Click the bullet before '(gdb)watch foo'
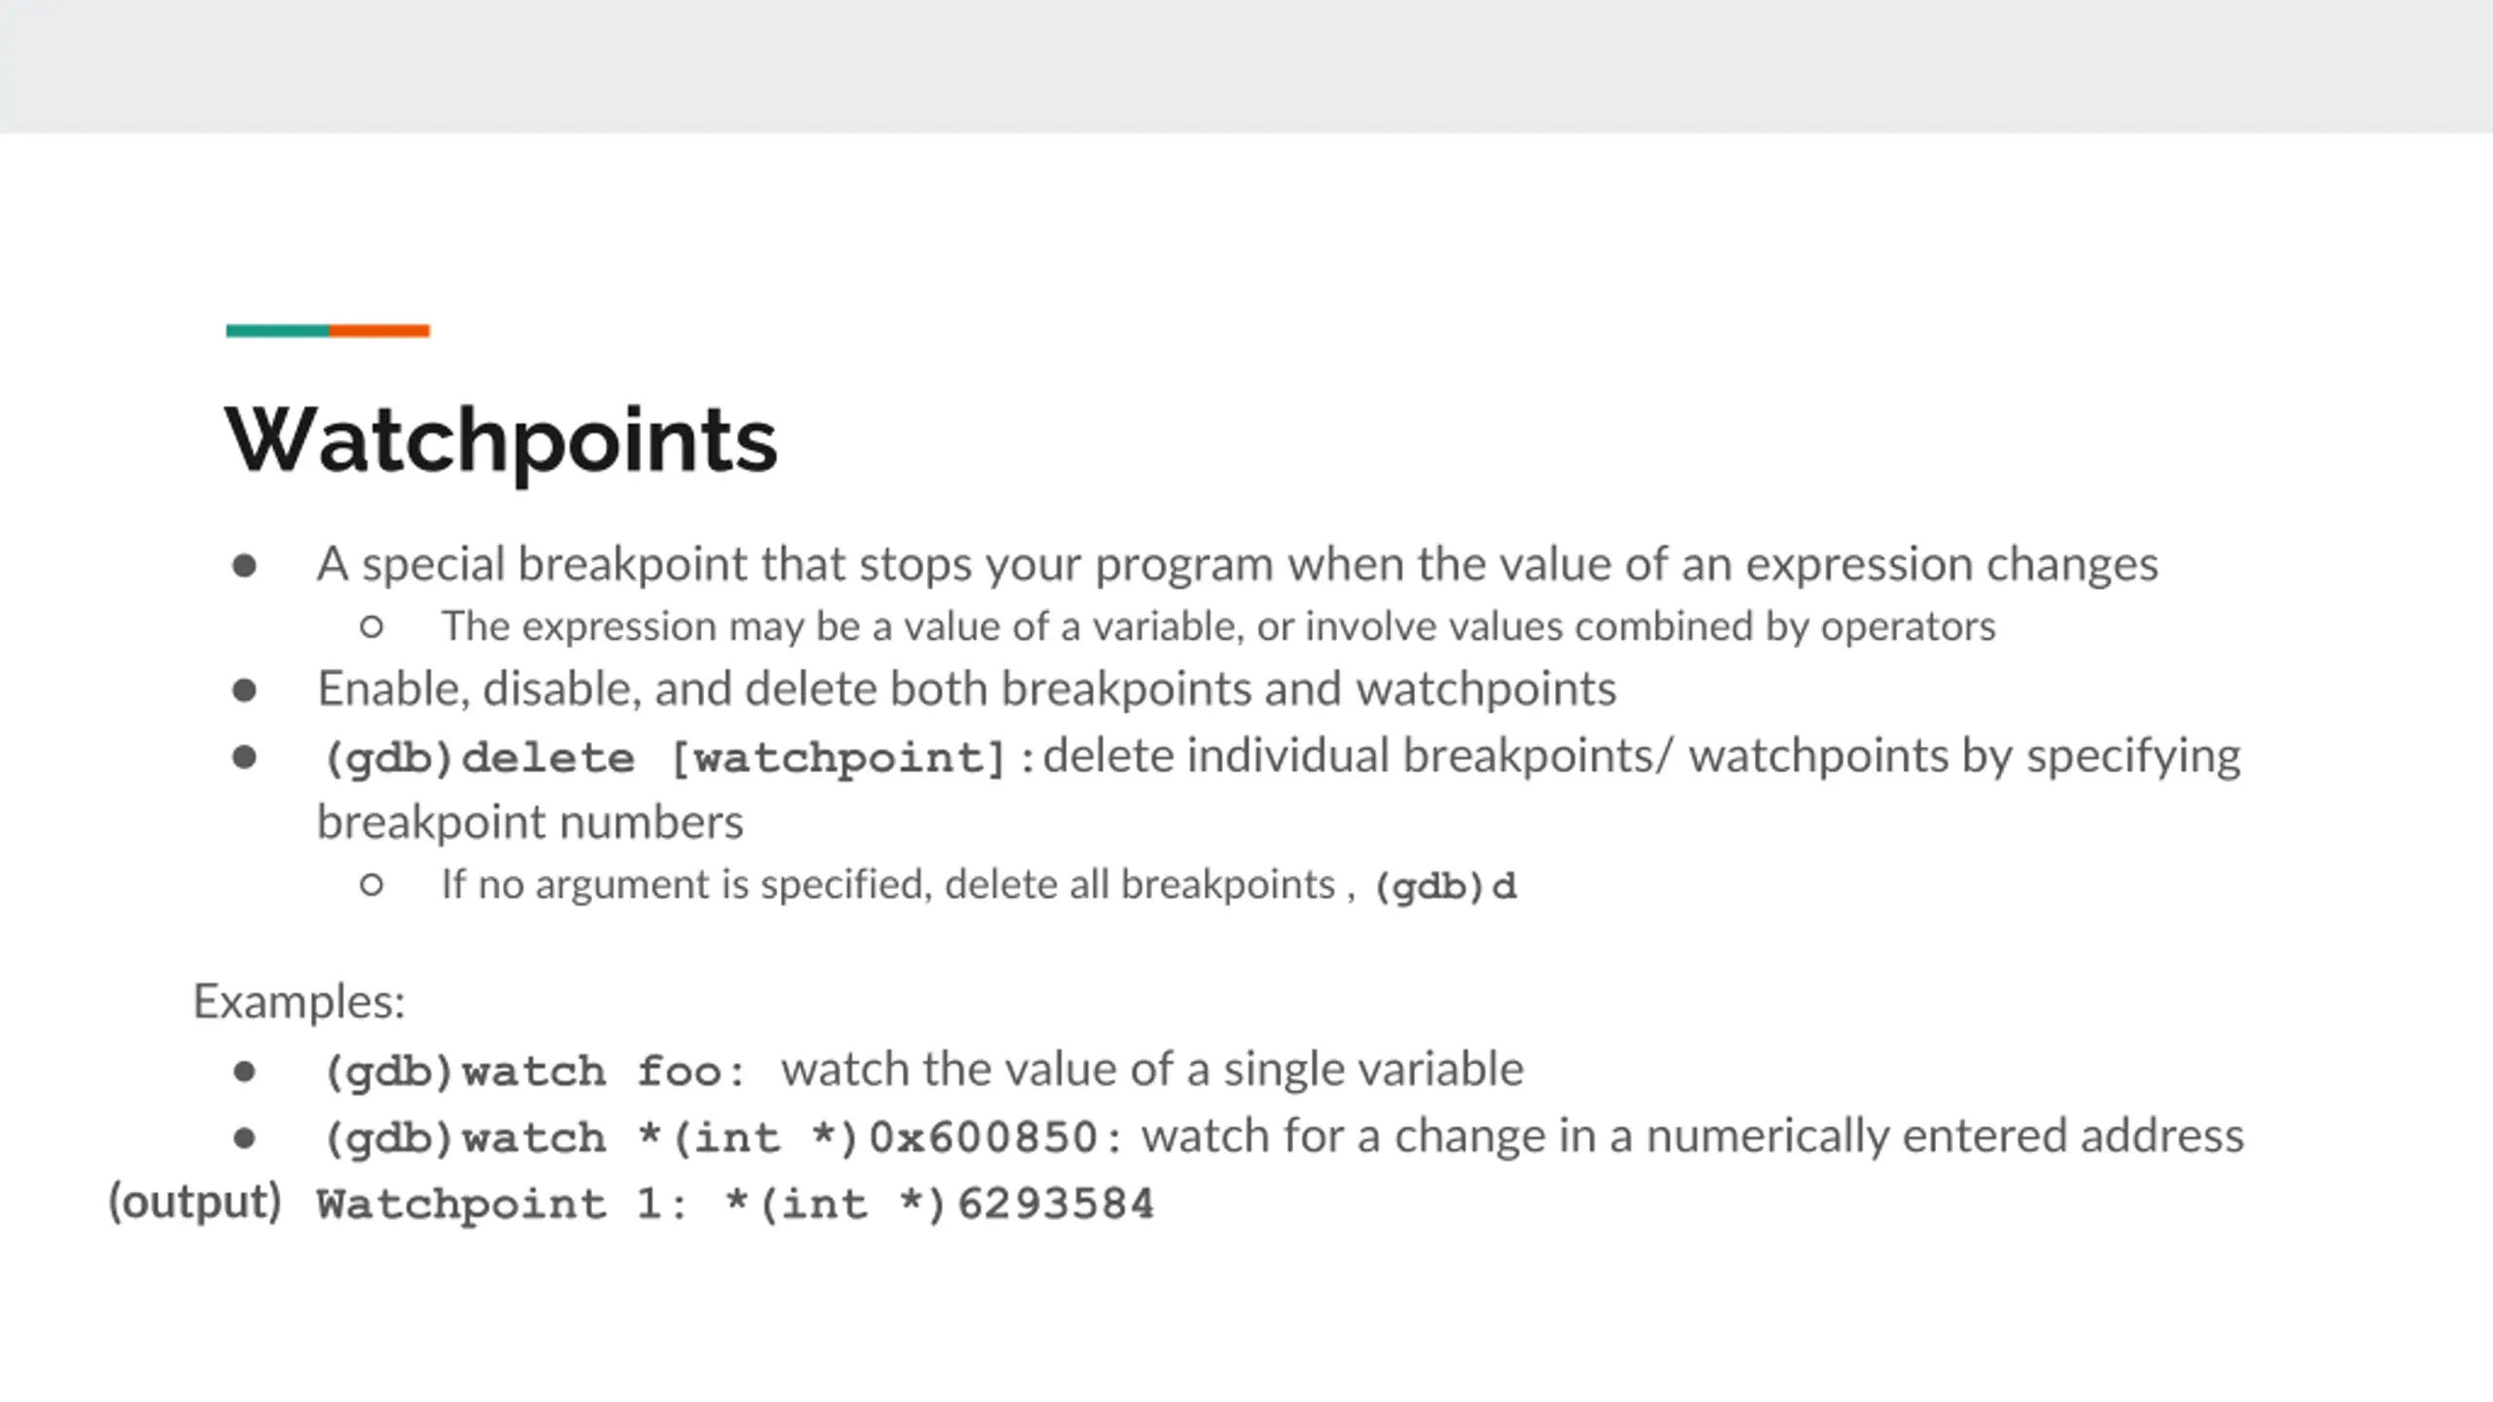This screenshot has width=2493, height=1402. coord(244,1072)
